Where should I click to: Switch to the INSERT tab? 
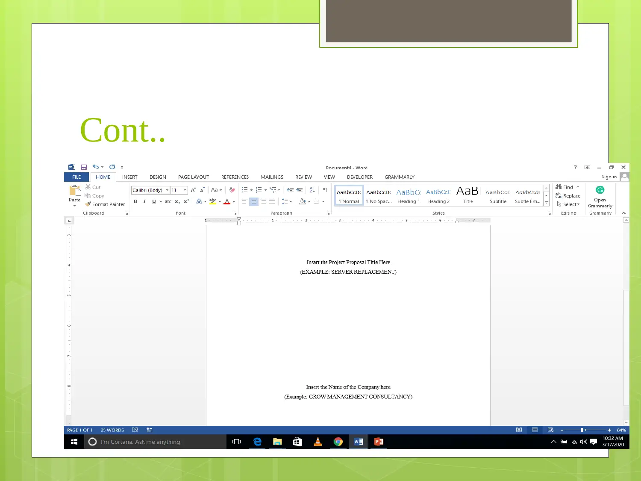coord(130,177)
